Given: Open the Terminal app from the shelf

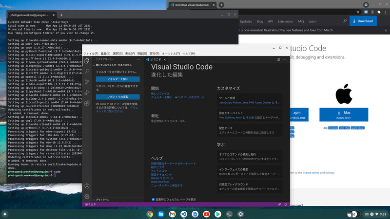Looking at the screenshot, I should (229, 214).
